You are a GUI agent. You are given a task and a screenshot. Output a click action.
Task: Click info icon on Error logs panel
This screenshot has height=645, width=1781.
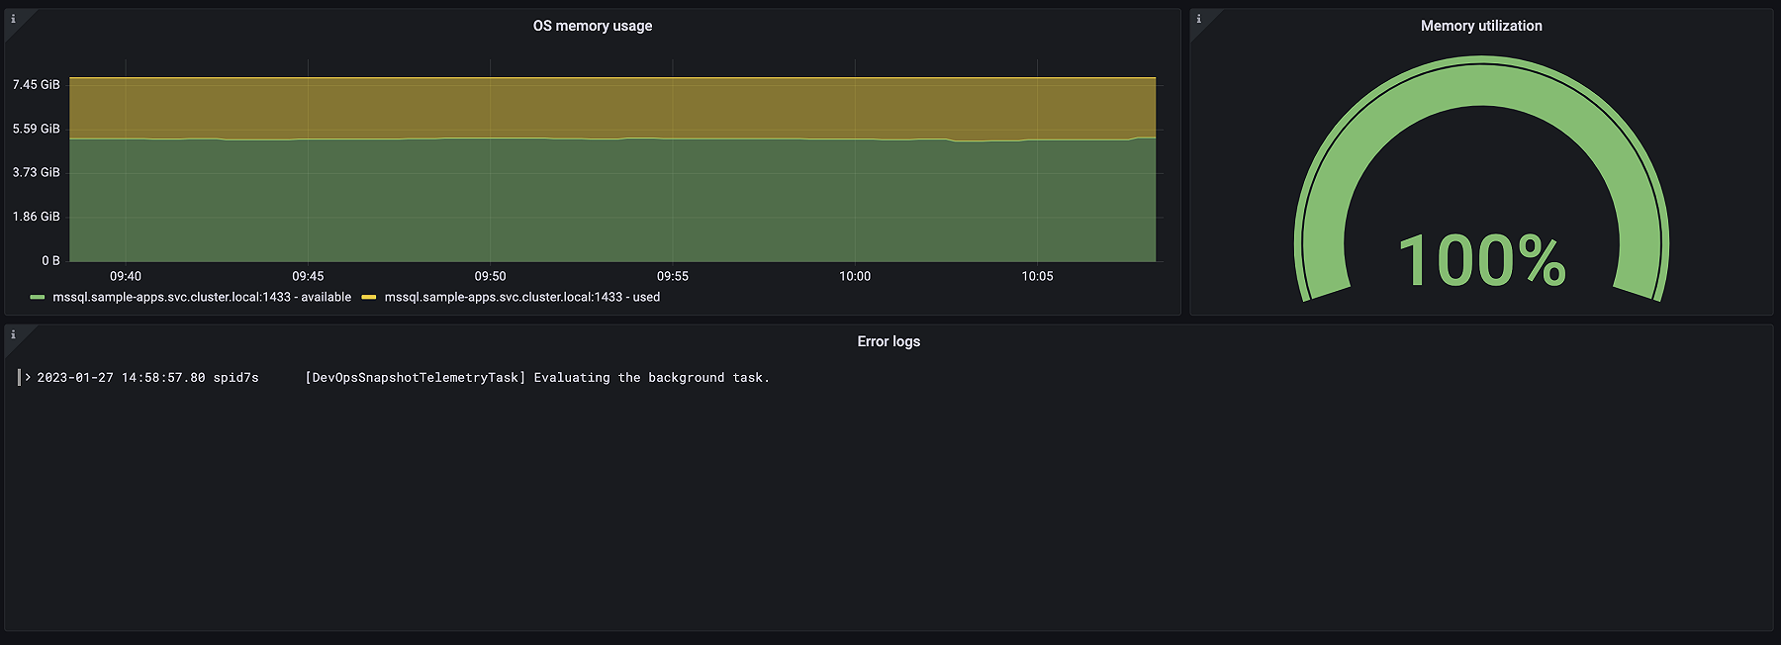coord(13,334)
